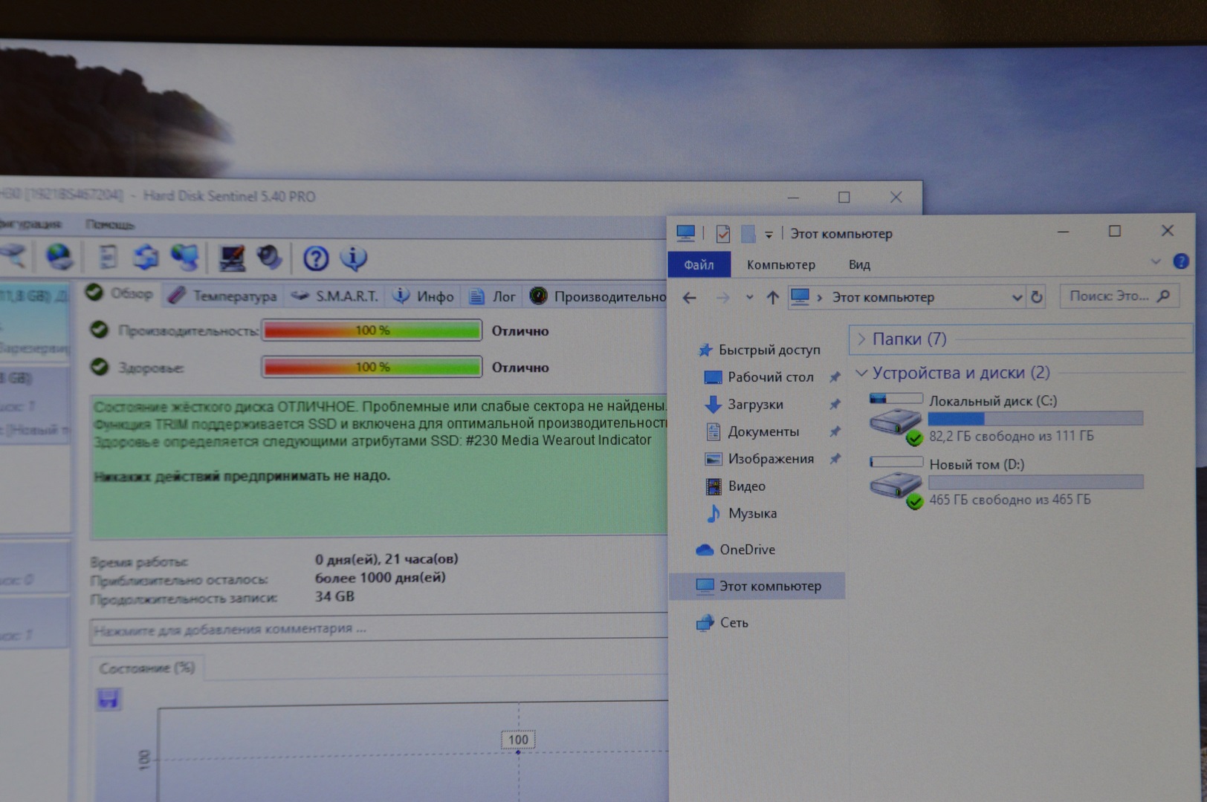This screenshot has height=802, width=1207.
Task: Switch to the Температура tab
Action: pyautogui.click(x=223, y=296)
